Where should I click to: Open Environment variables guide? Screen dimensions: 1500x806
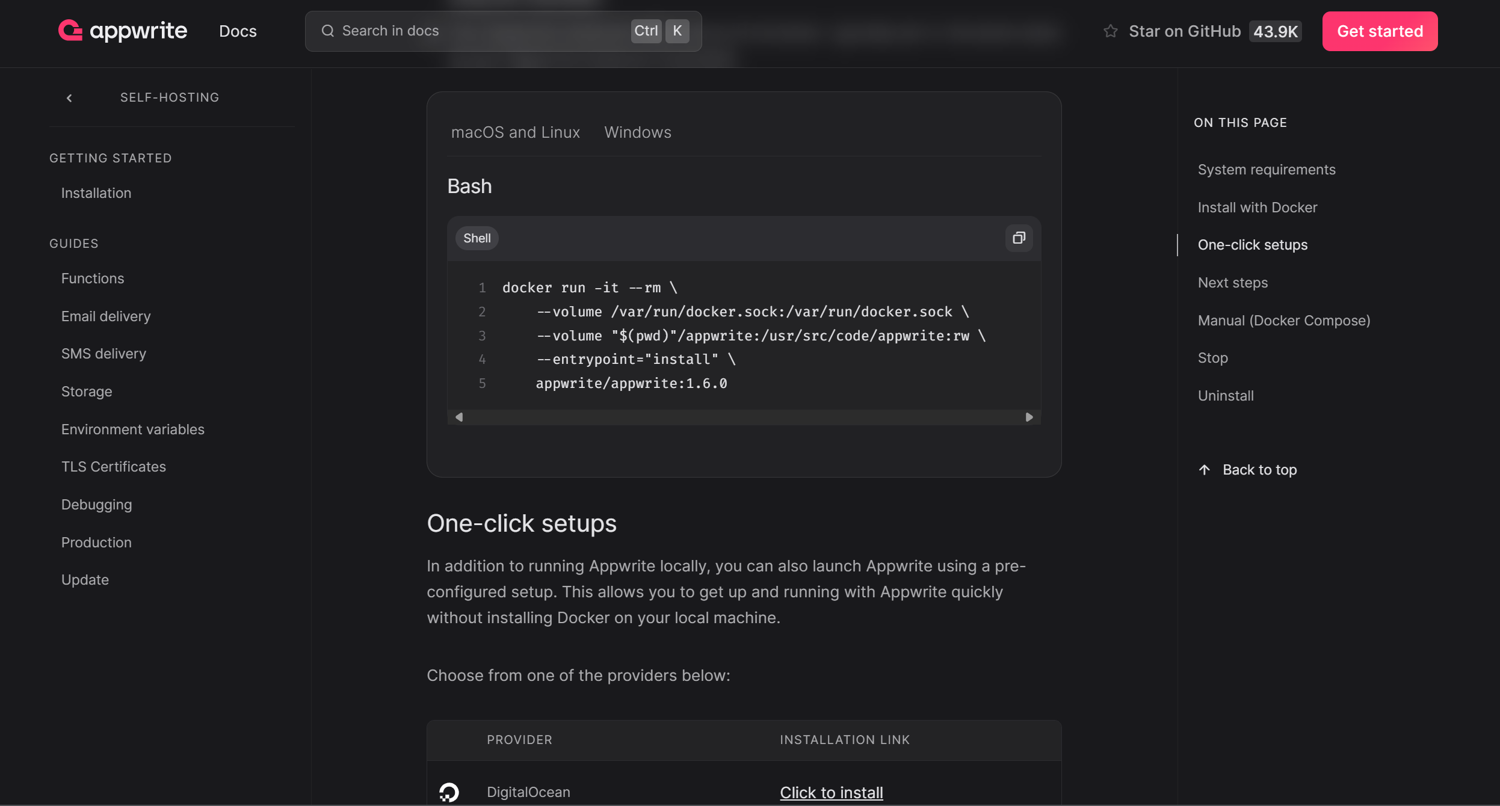pyautogui.click(x=132, y=429)
